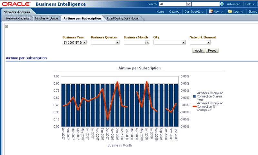This screenshot has width=258, height=155.
Task: Select Airtime per Subscription tab
Action: (82, 18)
